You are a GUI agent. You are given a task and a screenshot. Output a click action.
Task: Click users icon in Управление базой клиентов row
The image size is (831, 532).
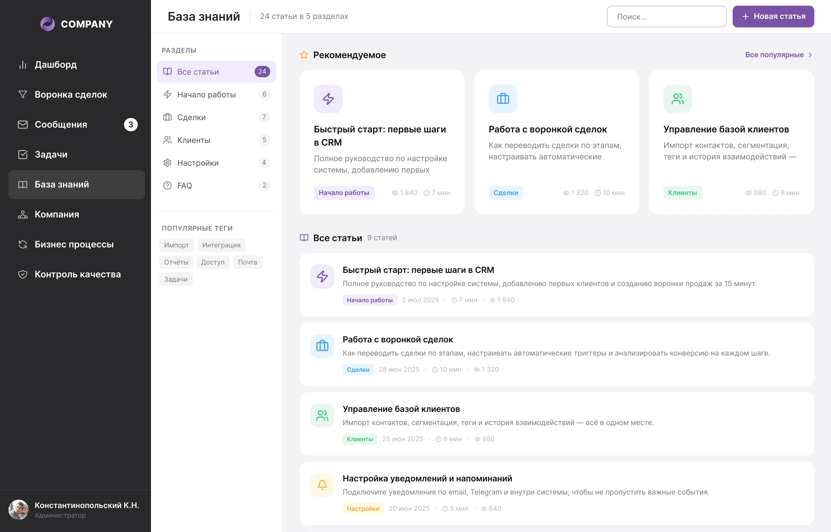point(322,415)
